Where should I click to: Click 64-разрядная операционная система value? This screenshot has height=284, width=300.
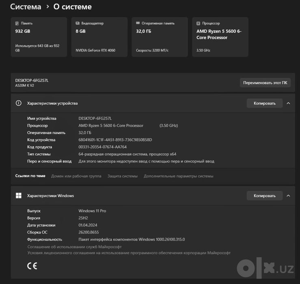[127, 154]
